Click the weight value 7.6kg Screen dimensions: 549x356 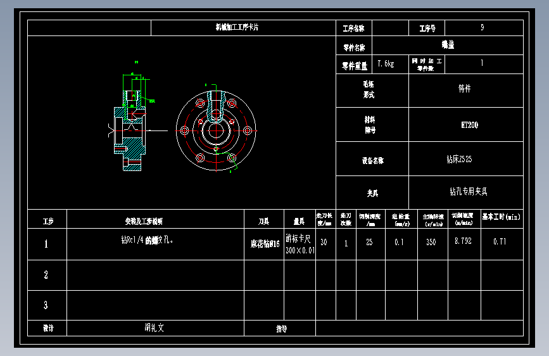pos(386,63)
